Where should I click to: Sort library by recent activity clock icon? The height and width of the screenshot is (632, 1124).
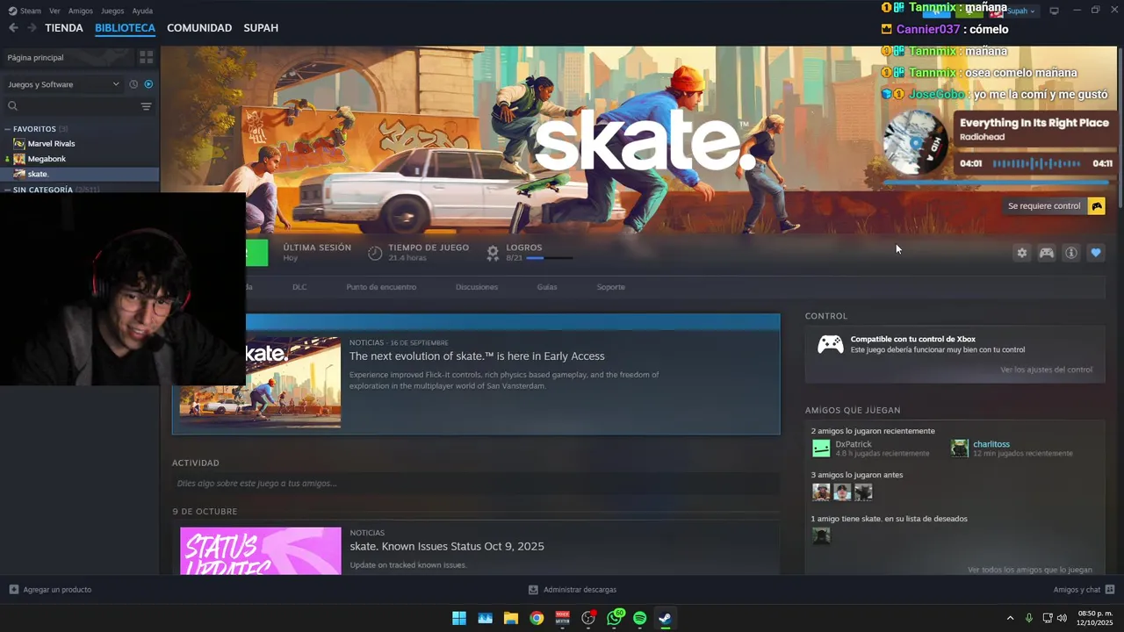(x=133, y=84)
